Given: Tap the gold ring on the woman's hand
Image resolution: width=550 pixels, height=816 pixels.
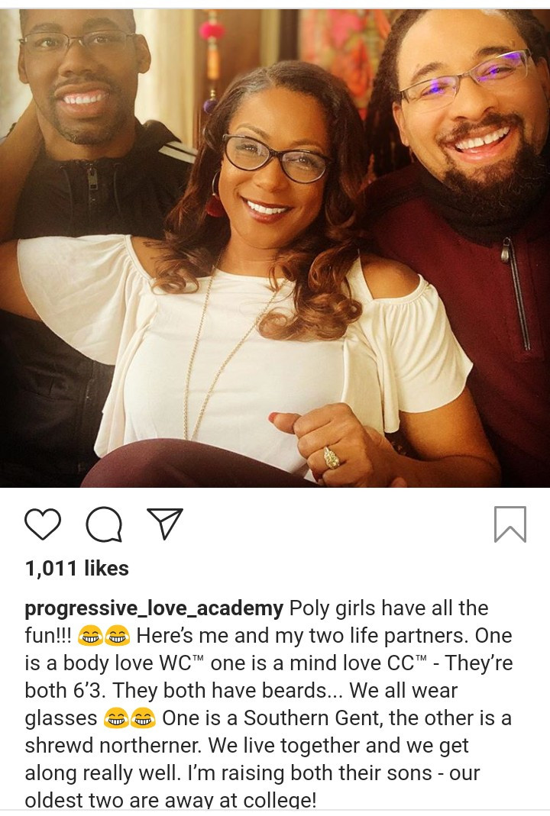Looking at the screenshot, I should pos(332,457).
